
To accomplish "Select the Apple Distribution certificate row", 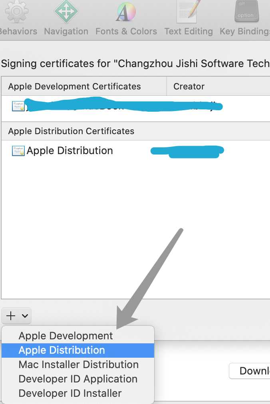I will [x=136, y=151].
